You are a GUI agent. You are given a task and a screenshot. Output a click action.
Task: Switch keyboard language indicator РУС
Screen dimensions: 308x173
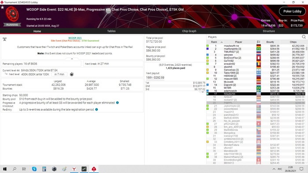[280, 169]
